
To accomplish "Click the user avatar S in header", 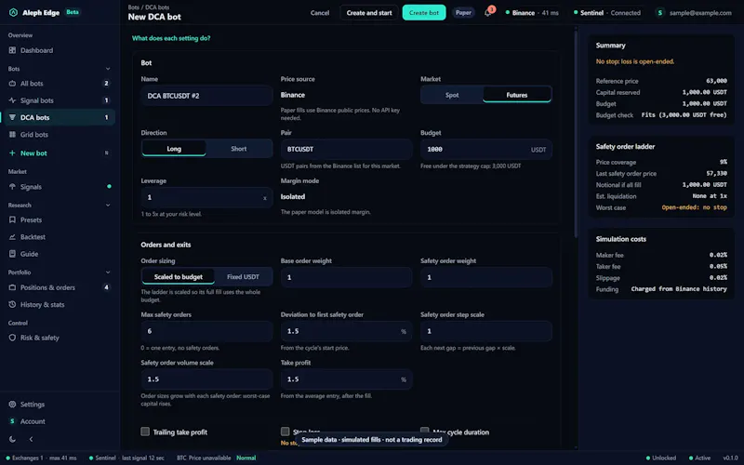I will [659, 13].
